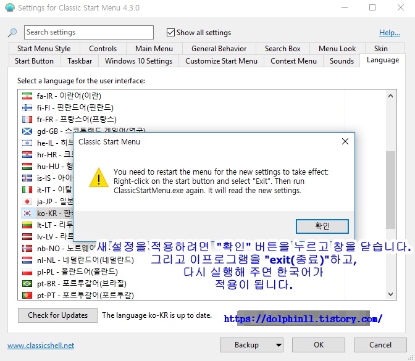This screenshot has height=361, width=415.
Task: Select the 'pl-PL - 폴란드어(폴란드)' row
Action: point(183,272)
